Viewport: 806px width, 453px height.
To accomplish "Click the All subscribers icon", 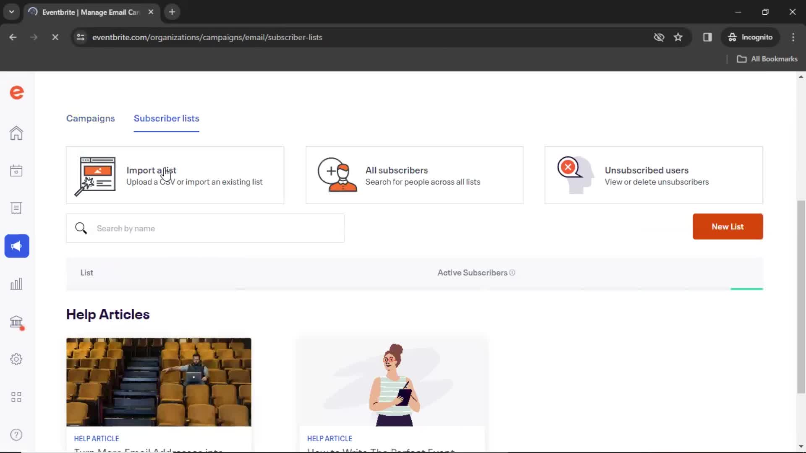I will (336, 174).
